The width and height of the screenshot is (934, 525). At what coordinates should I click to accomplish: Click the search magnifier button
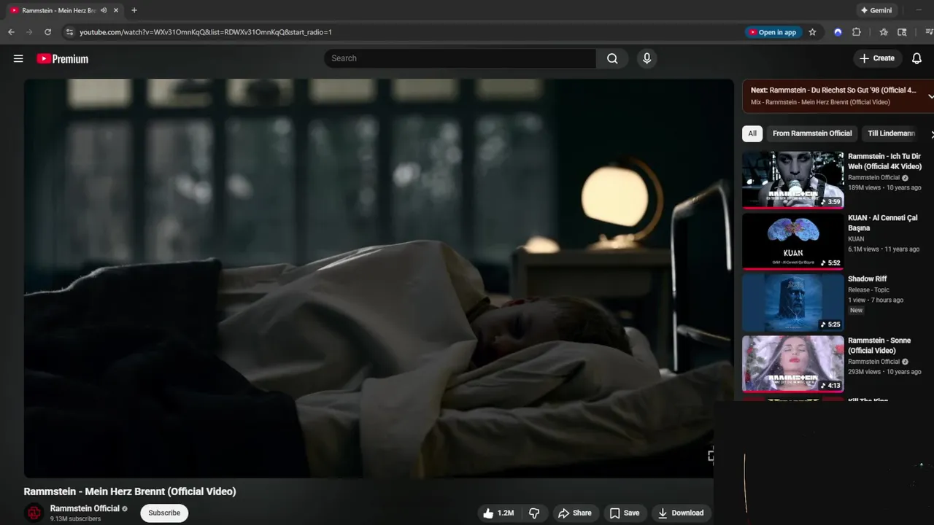[612, 58]
